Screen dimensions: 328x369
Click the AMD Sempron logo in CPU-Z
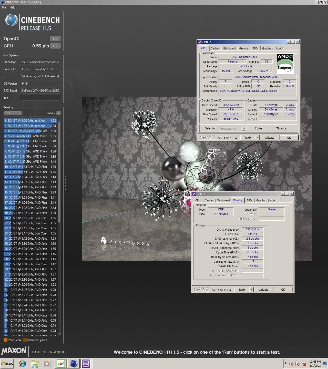285,64
